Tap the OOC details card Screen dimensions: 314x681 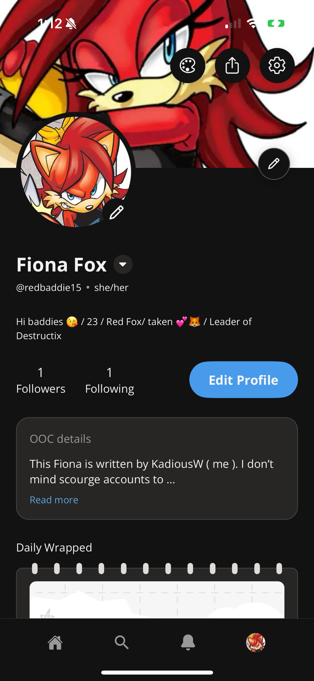[157, 469]
